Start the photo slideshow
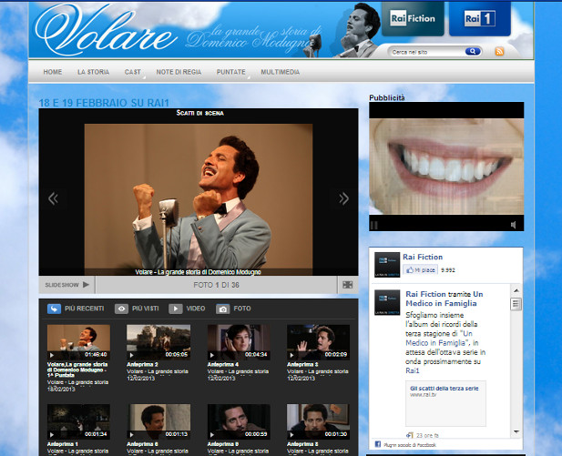 pyautogui.click(x=68, y=285)
